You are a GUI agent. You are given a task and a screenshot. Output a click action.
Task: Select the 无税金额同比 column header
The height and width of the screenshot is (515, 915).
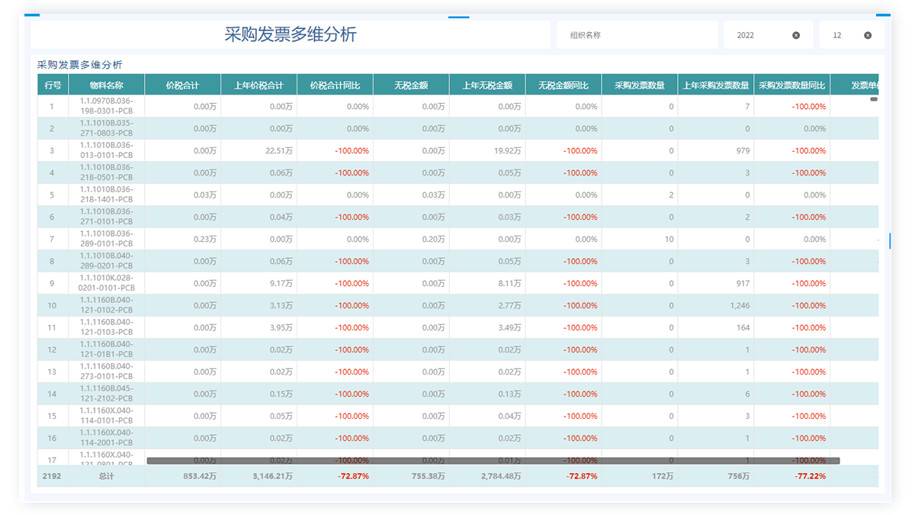click(563, 85)
